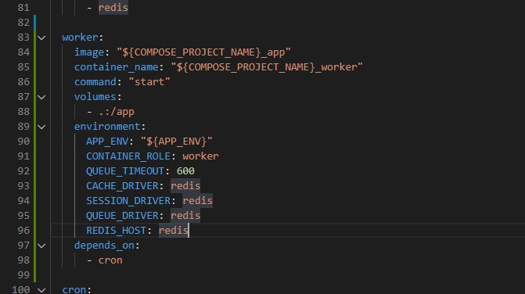Screen dimensions: 525x294
Task: Click the 'CACHE_DRIVER' key
Action: click(x=122, y=185)
